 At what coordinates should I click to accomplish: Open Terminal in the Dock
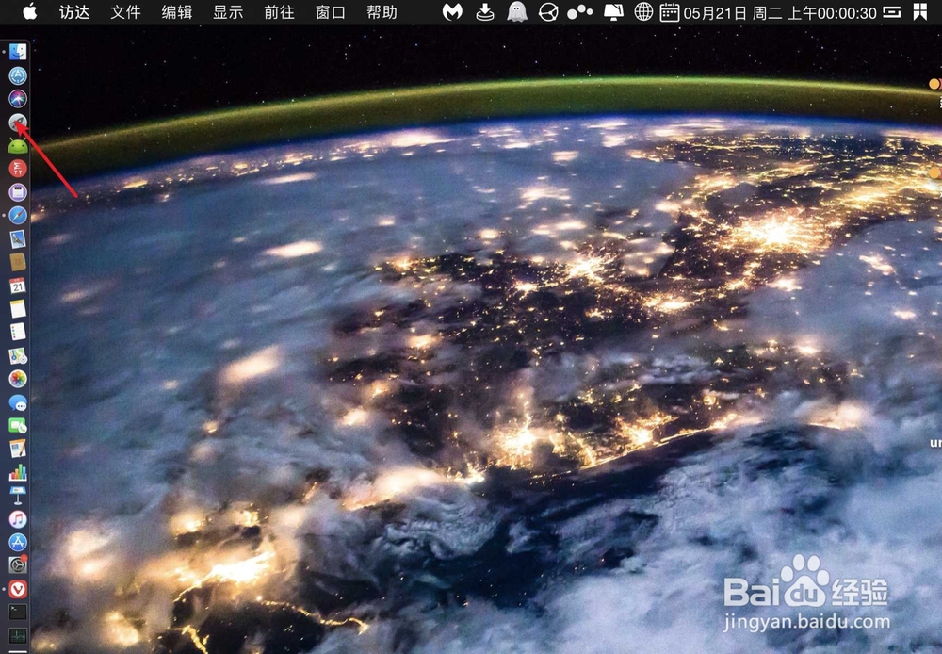point(18,612)
